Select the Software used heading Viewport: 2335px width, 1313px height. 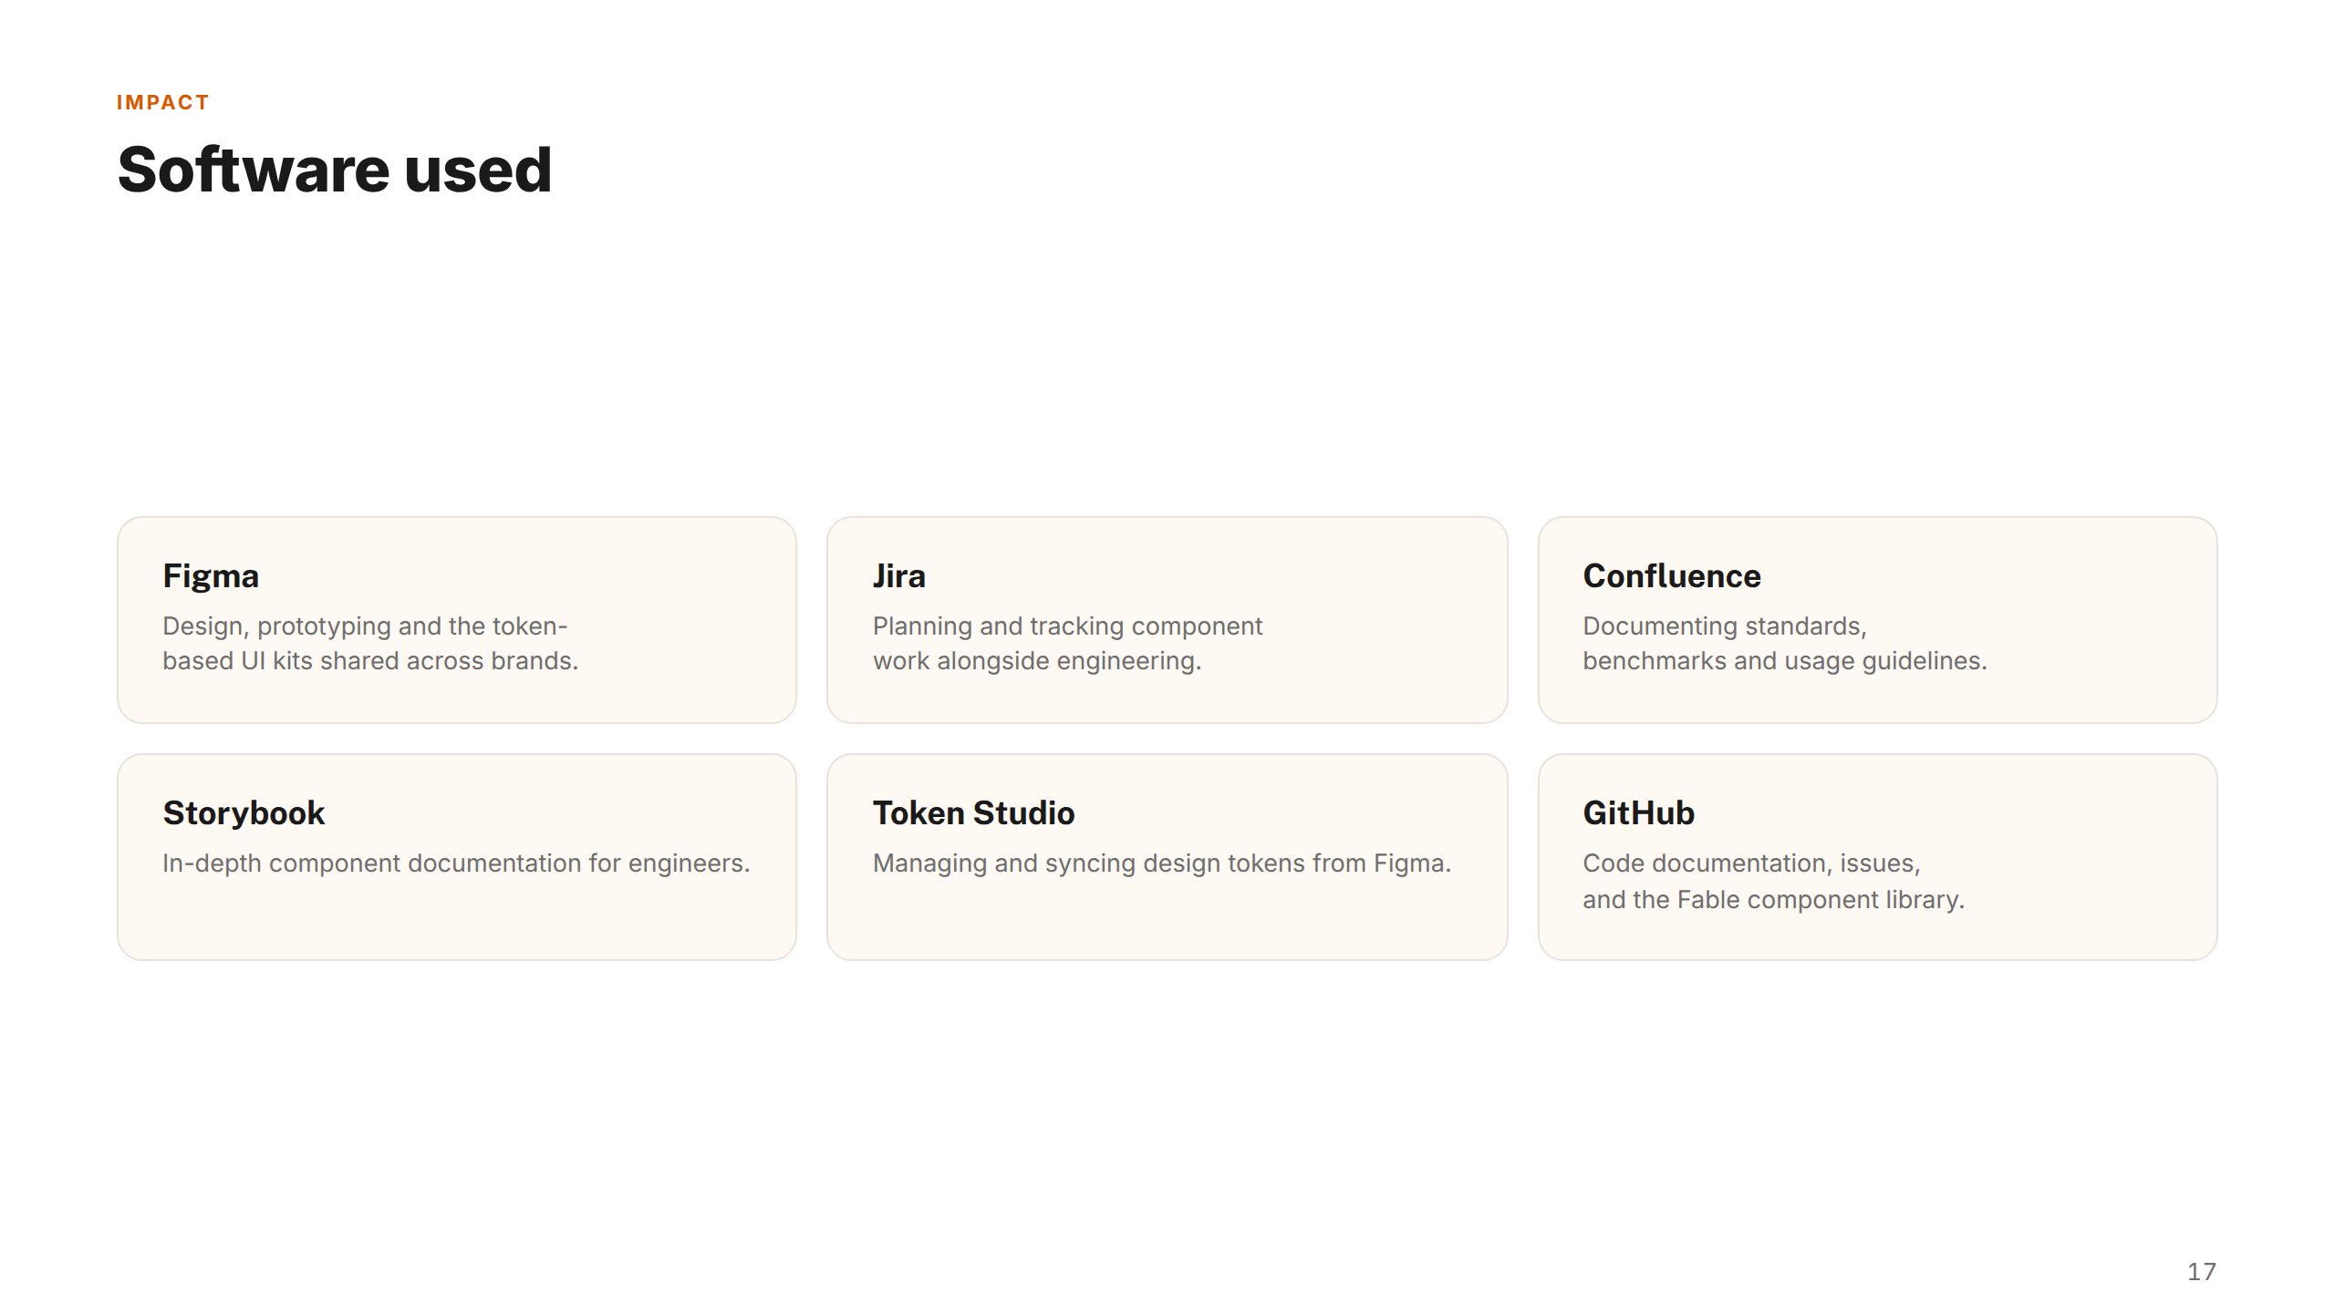point(335,170)
